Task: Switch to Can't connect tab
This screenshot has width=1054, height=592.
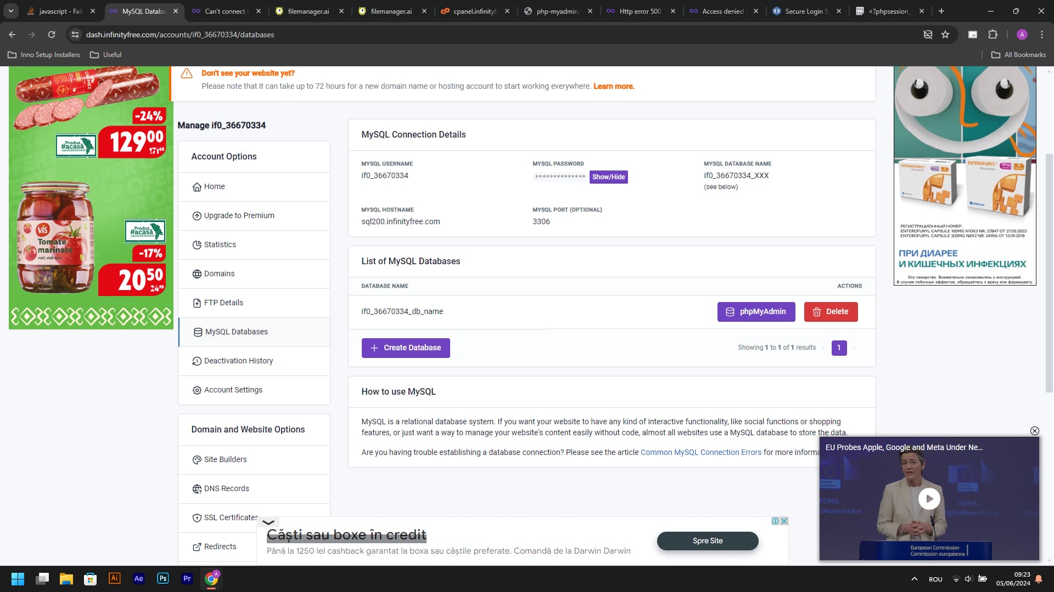Action: click(225, 11)
